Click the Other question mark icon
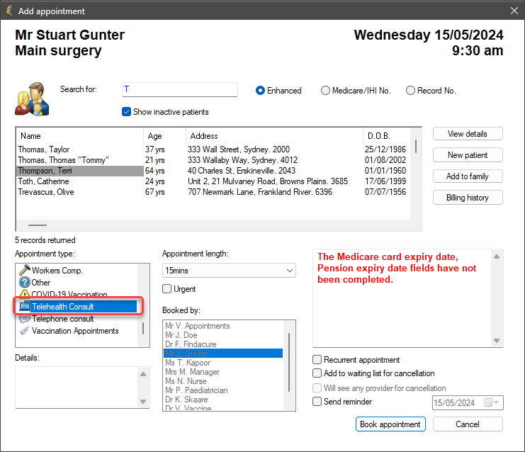 (24, 282)
